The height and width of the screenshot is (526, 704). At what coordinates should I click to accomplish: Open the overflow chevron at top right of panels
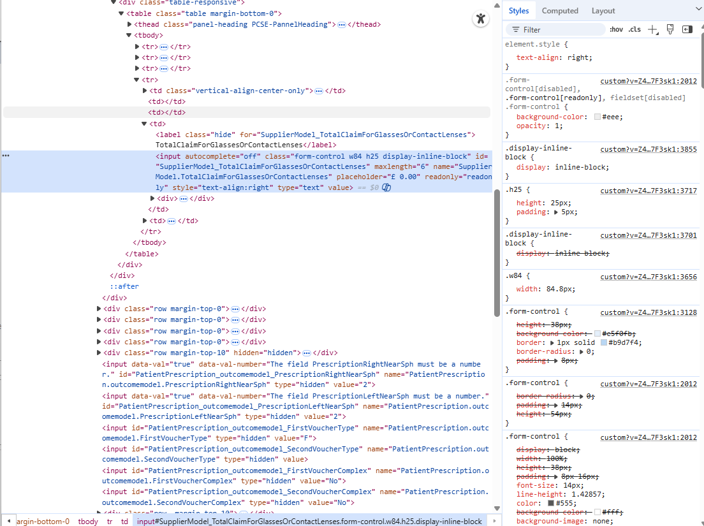click(x=698, y=10)
